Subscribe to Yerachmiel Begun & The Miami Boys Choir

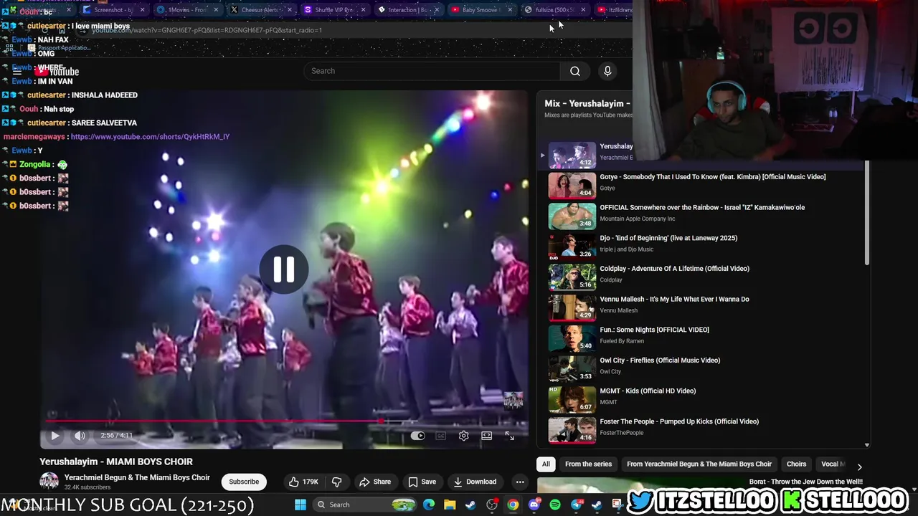244,482
